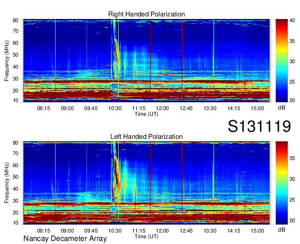Click the "12:00" time tick of the top plot
300x244 pixels.
click(x=162, y=108)
